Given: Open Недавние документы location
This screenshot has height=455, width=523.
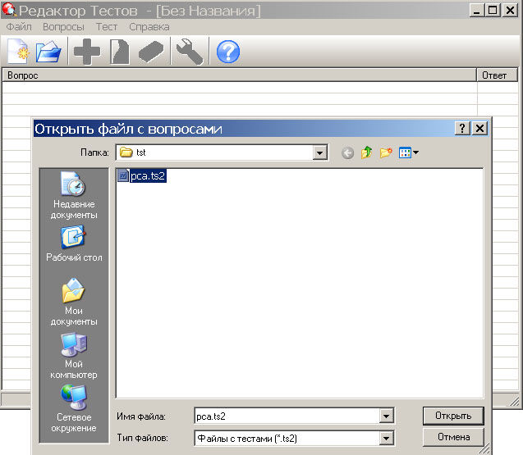Looking at the screenshot, I should 74,195.
